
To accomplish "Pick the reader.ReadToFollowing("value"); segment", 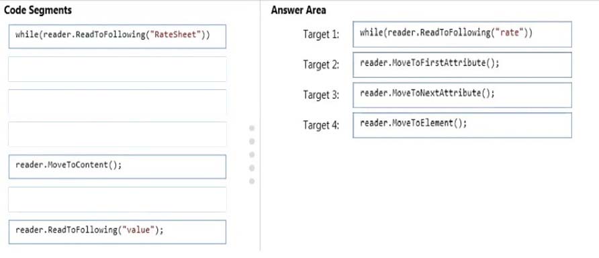I will (x=118, y=232).
